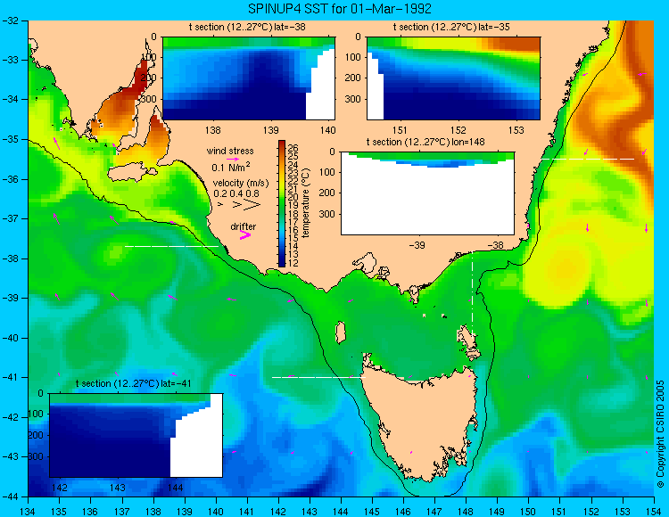
Task: Click the main map y-axis tick label -32
Action: (10, 21)
